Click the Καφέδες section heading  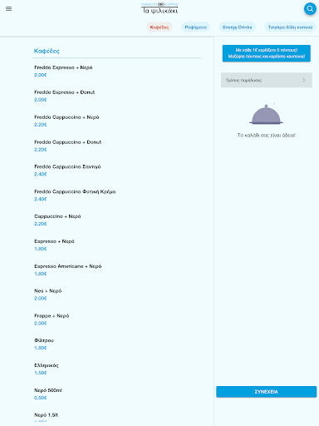click(x=47, y=51)
